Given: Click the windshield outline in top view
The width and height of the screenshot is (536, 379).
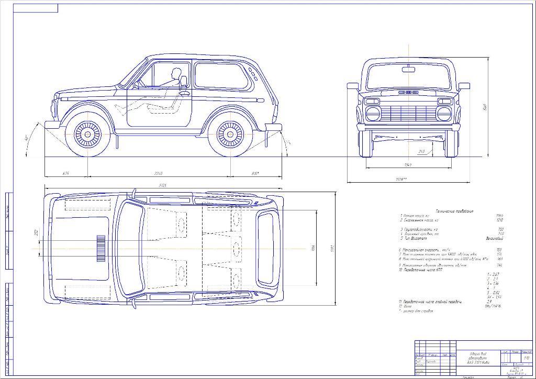Looking at the screenshot, I should [x=130, y=248].
